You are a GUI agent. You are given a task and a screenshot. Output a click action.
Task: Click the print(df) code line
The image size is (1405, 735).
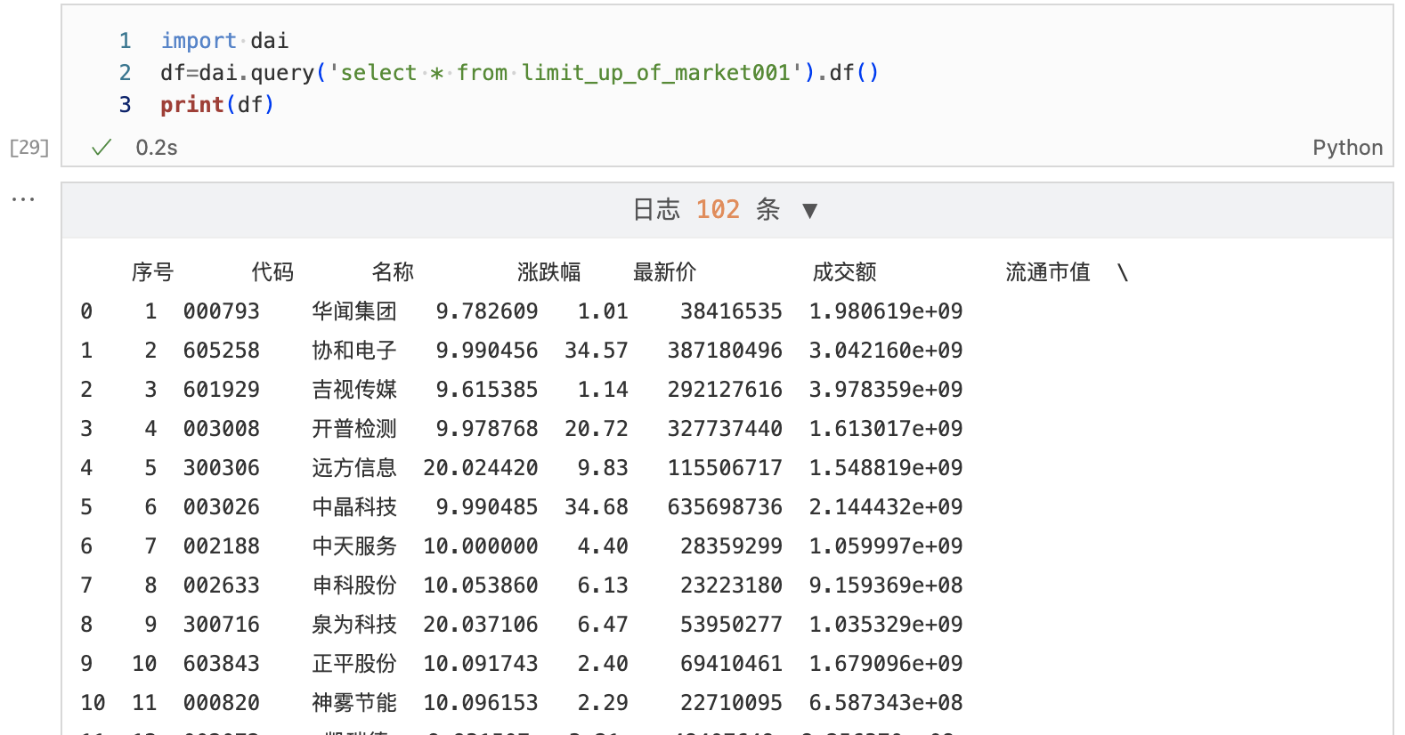217,105
